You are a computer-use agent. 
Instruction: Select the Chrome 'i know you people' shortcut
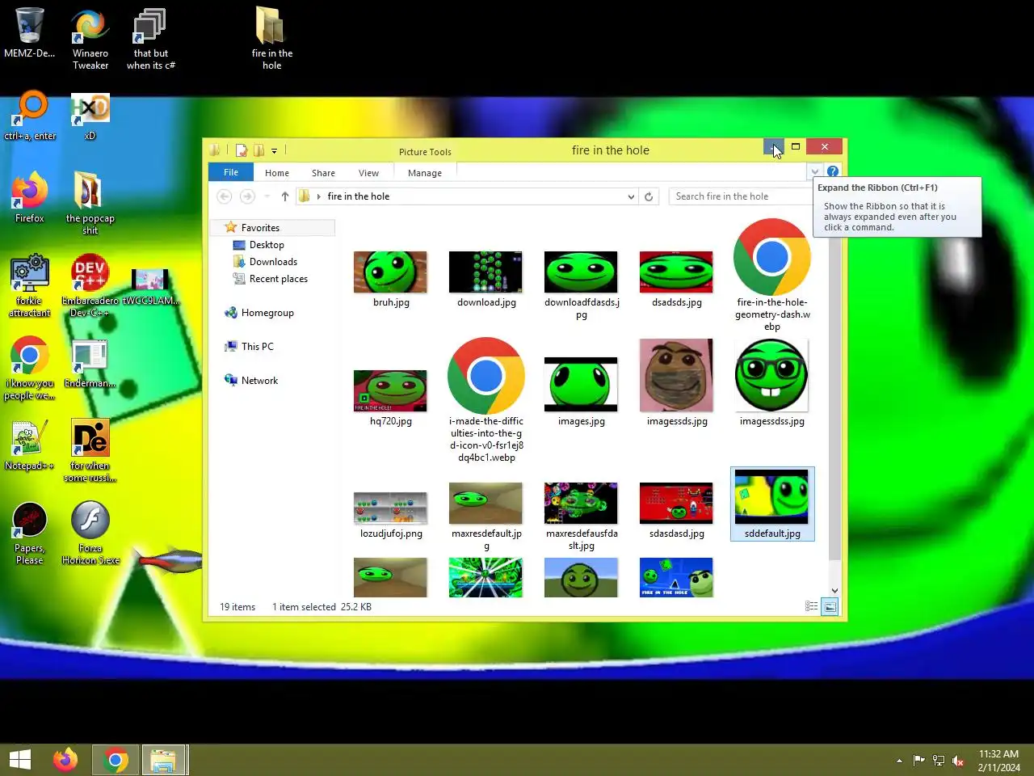[x=30, y=368]
